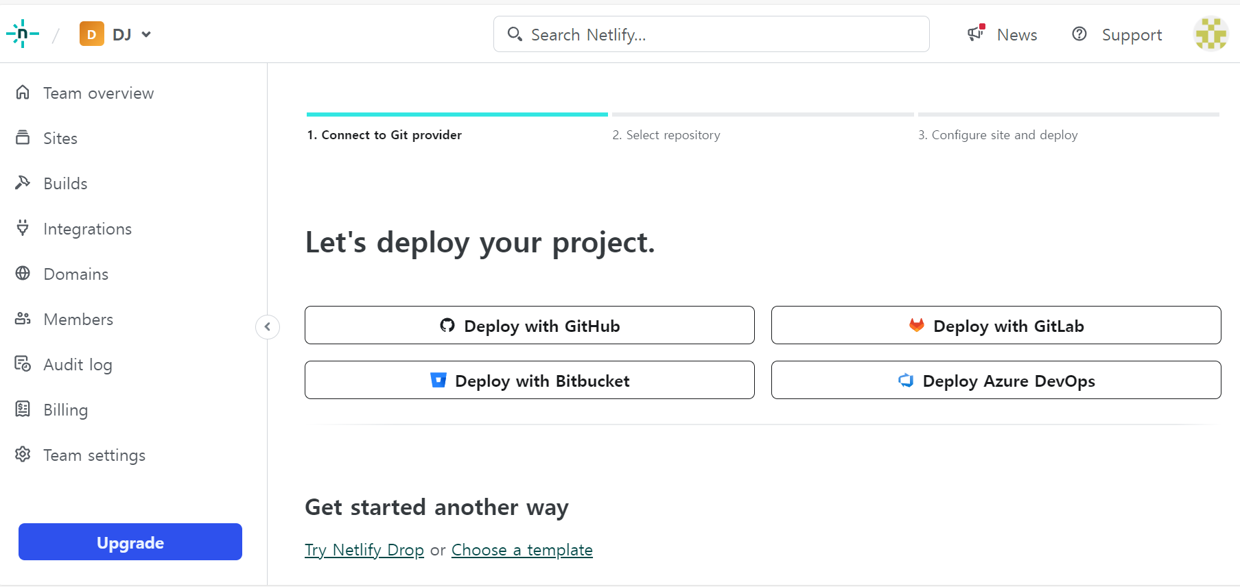The width and height of the screenshot is (1240, 587).
Task: Click the orange D team avatar
Action: tap(91, 34)
